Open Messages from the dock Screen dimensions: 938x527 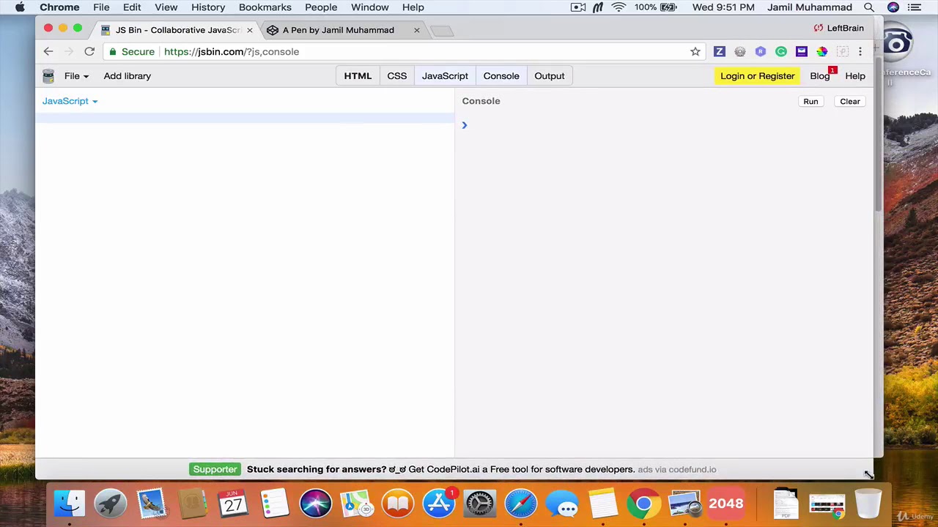tap(562, 504)
